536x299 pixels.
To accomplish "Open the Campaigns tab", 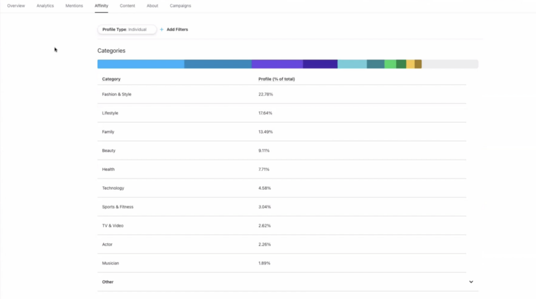I will (x=181, y=6).
